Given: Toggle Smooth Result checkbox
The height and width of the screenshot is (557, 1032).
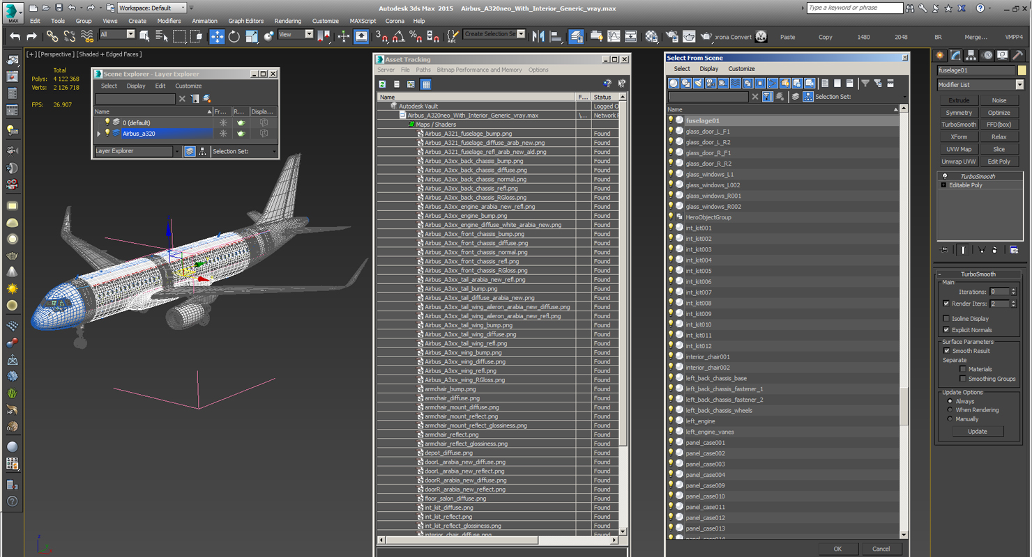Looking at the screenshot, I should click(x=946, y=351).
